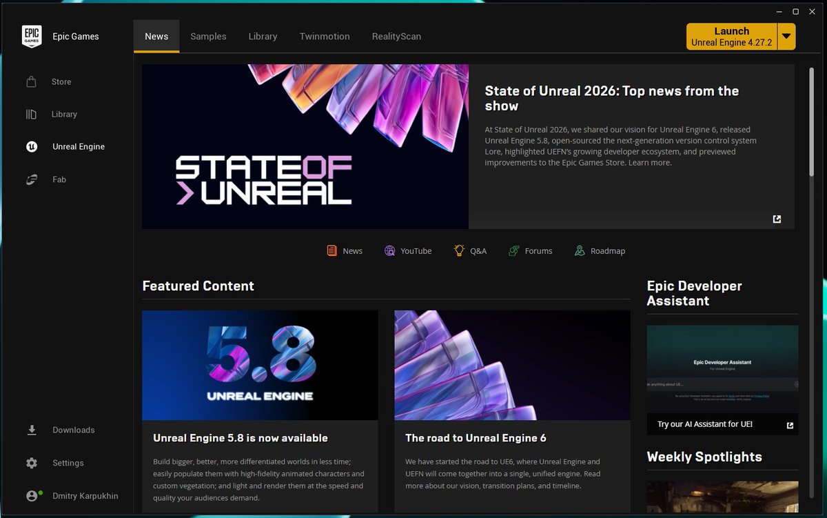Click the State of Unreal banner image
The image size is (827, 518).
pos(305,147)
